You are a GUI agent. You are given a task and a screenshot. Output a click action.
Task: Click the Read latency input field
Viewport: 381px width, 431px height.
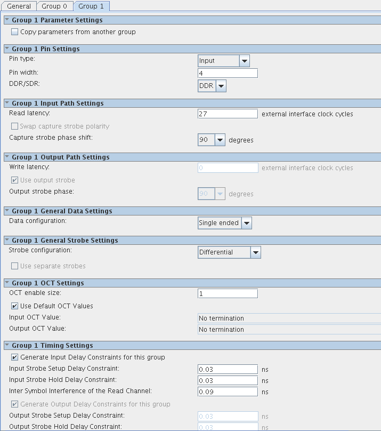[228, 114]
